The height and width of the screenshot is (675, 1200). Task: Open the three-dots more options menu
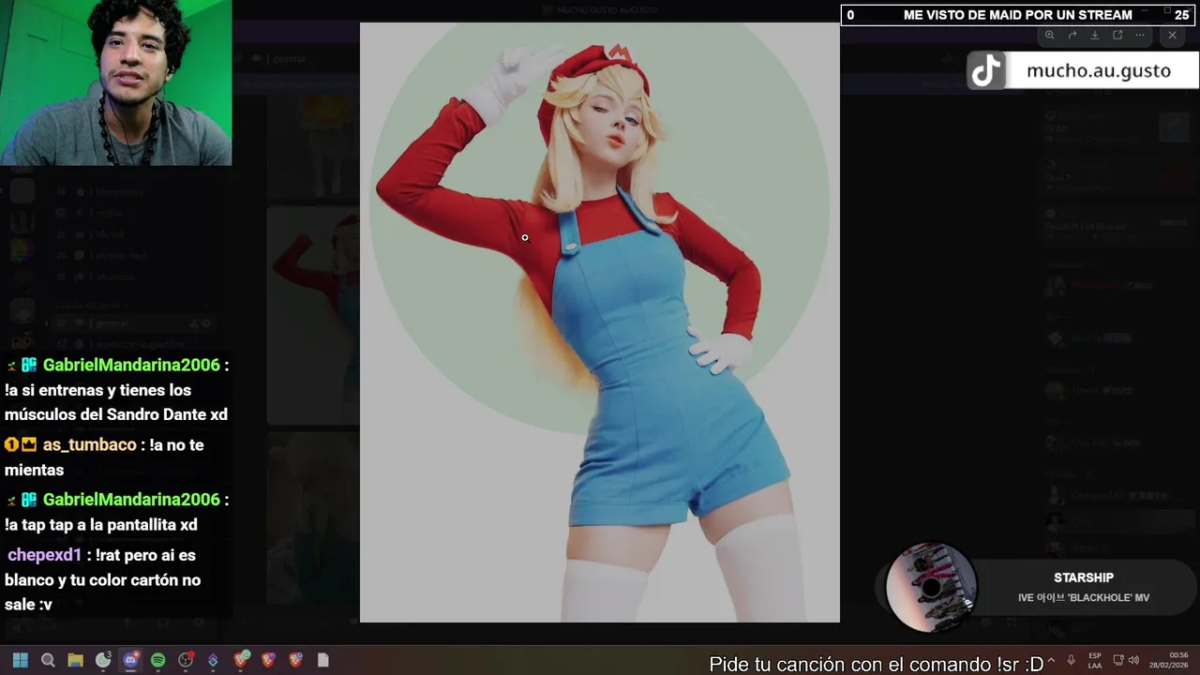(x=1140, y=36)
